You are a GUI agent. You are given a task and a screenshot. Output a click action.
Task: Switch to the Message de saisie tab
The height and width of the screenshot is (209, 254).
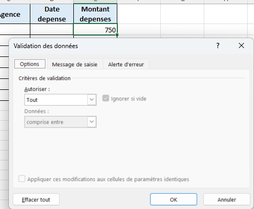(75, 64)
